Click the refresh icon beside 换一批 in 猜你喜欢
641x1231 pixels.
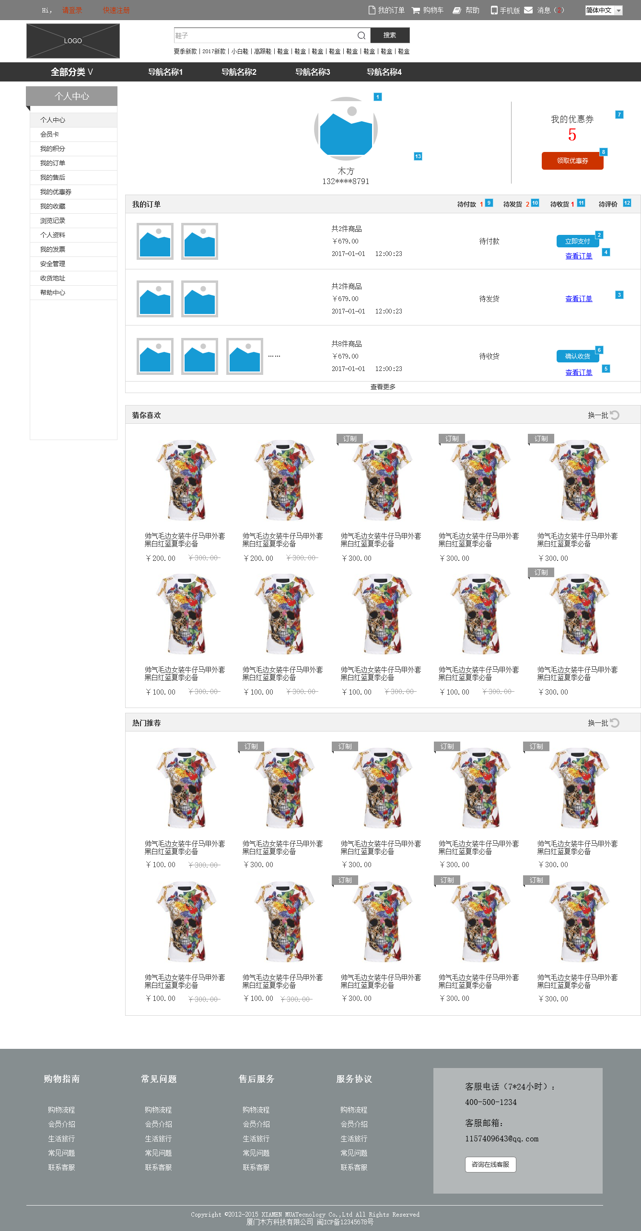tap(615, 415)
